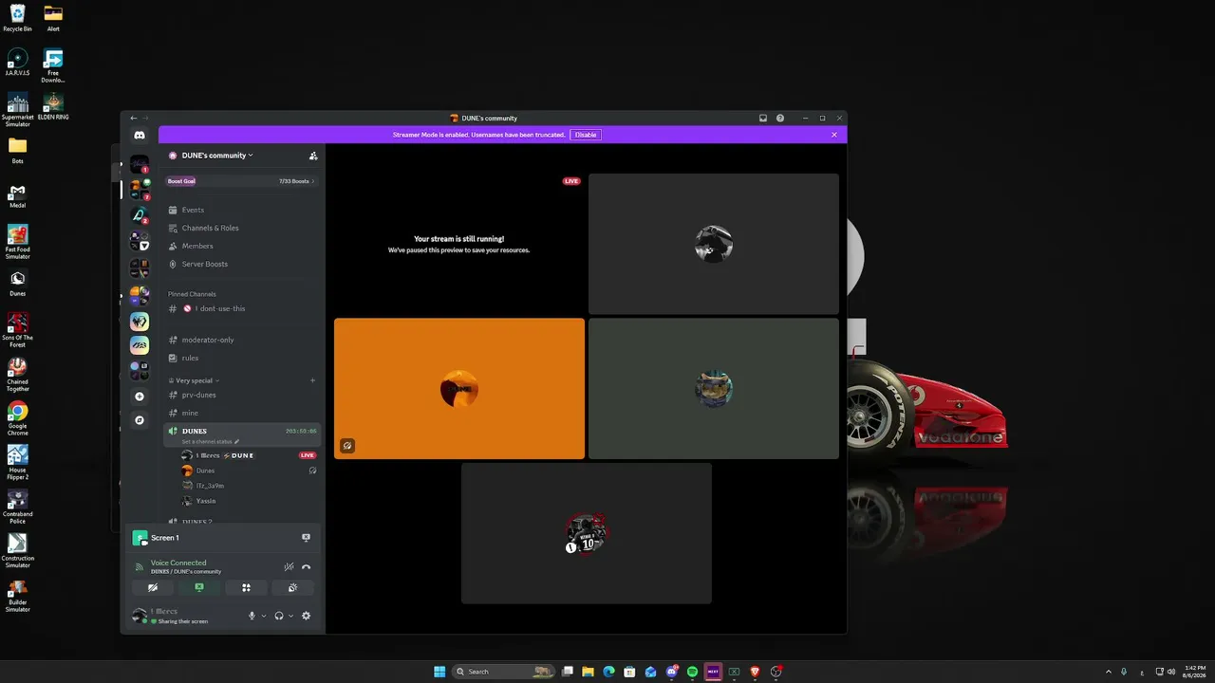Viewport: 1215px width, 683px height.
Task: Mute the microphone in user panel
Action: 252,616
